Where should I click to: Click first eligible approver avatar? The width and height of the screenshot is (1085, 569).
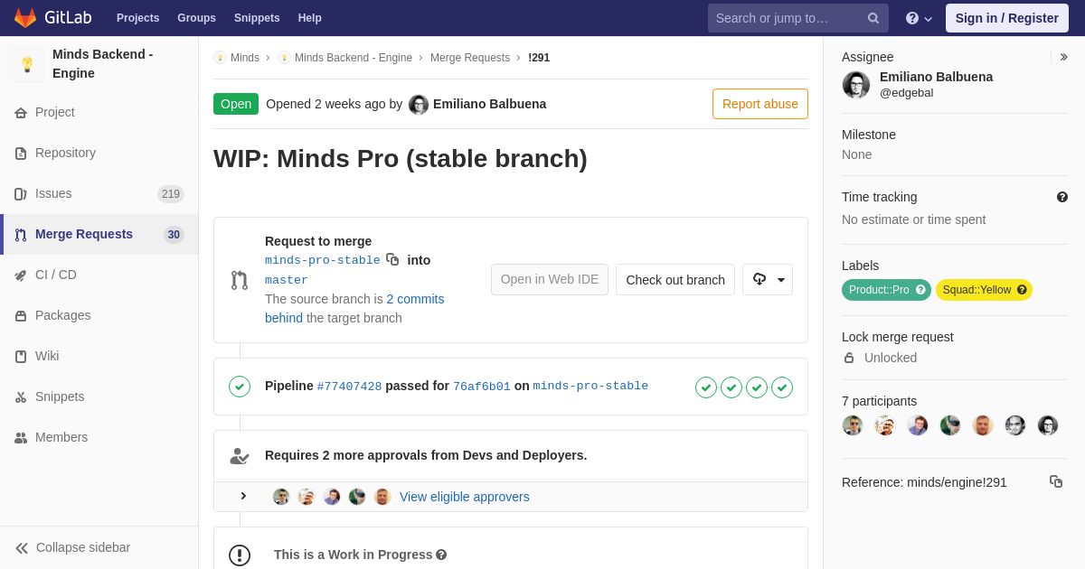tap(281, 497)
